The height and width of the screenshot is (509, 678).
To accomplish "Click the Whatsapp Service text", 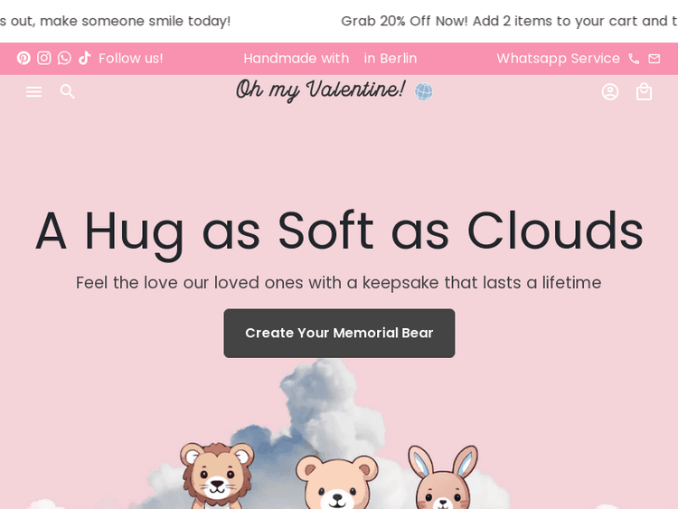I will point(558,58).
